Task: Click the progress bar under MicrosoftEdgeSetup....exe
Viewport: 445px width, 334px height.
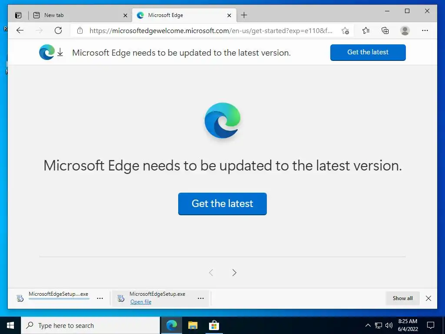Action: (x=59, y=299)
